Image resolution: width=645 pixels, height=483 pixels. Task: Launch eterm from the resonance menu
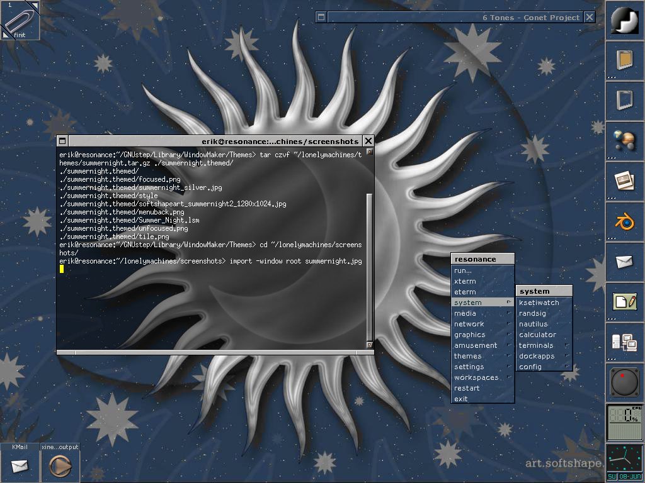click(483, 292)
